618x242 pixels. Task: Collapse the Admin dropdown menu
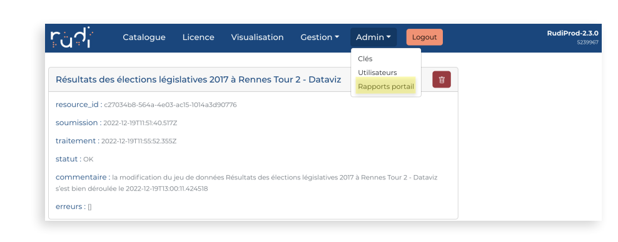click(373, 38)
